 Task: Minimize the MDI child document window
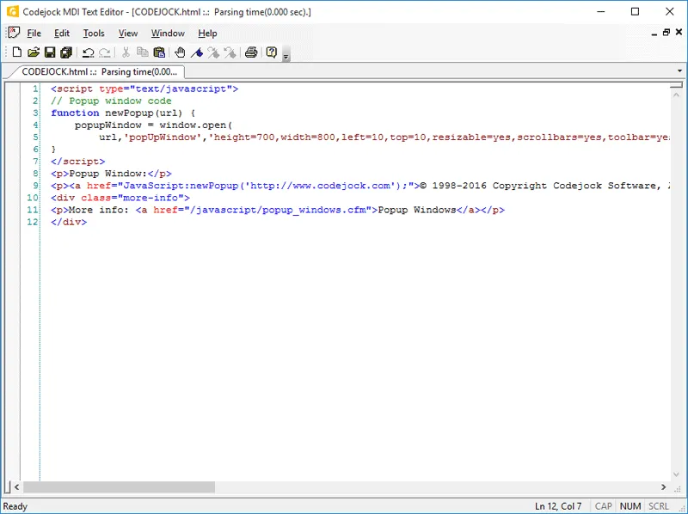click(654, 33)
